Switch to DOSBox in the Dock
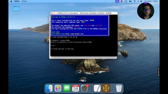 [x=106, y=88]
